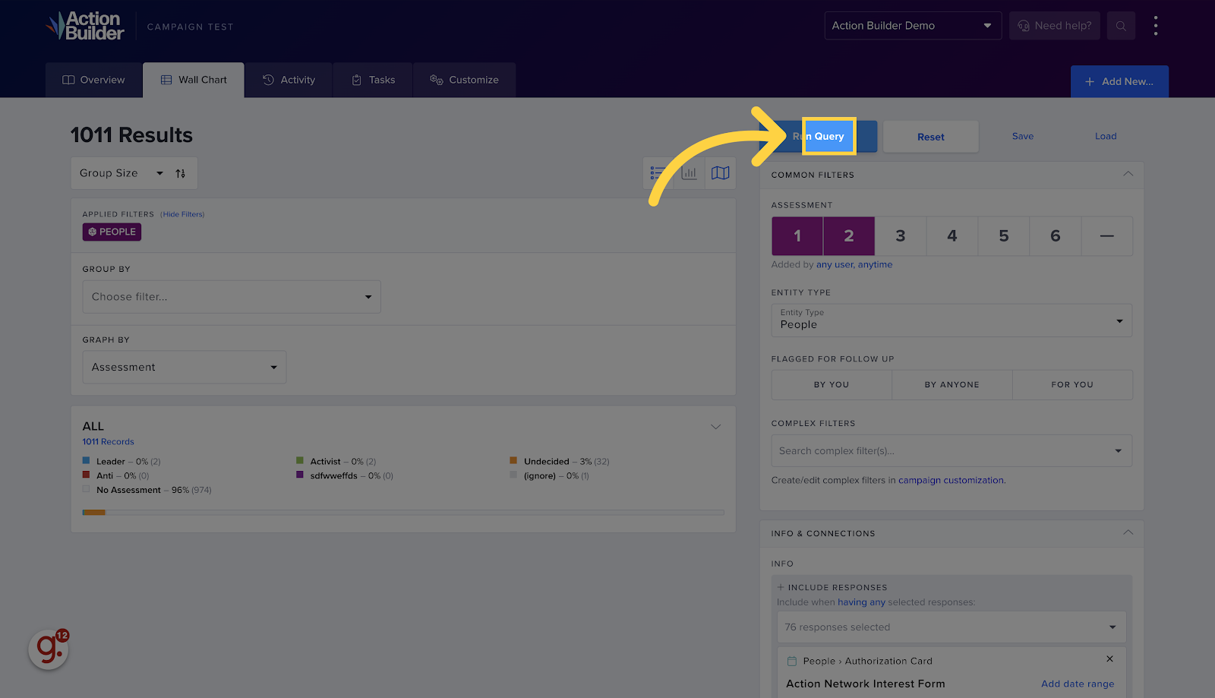Select the bar chart view icon
The height and width of the screenshot is (698, 1215).
coord(689,172)
